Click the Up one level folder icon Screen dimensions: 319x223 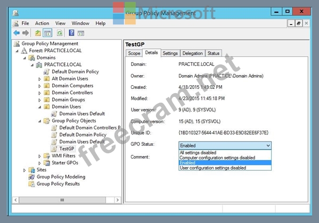(38, 33)
